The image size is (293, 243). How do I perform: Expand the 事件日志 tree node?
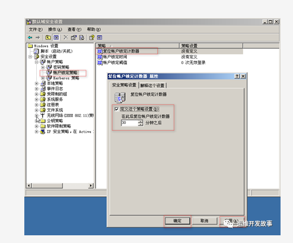36,89
